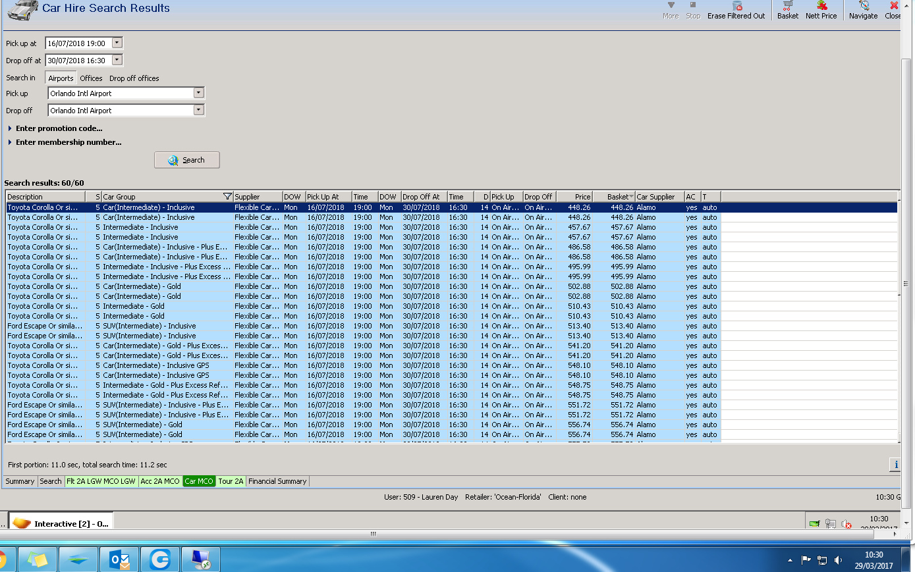Click the volume speaker tray icon

click(838, 560)
